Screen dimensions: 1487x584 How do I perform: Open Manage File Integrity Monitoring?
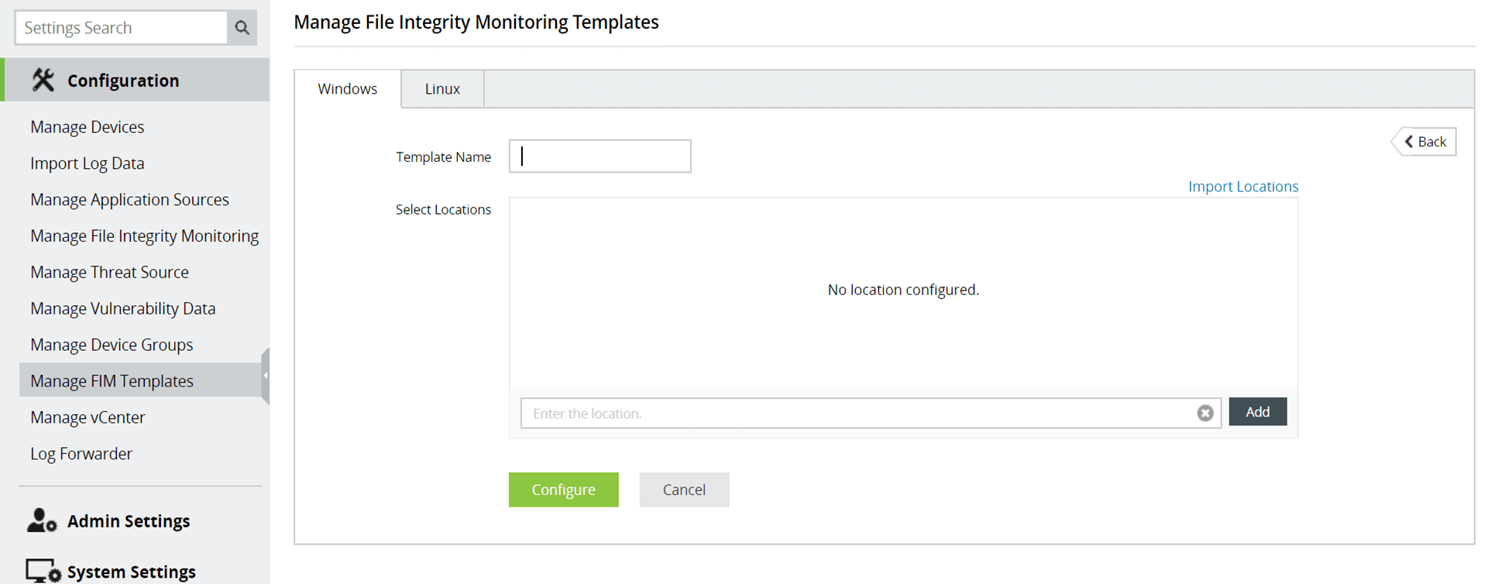pyautogui.click(x=144, y=236)
